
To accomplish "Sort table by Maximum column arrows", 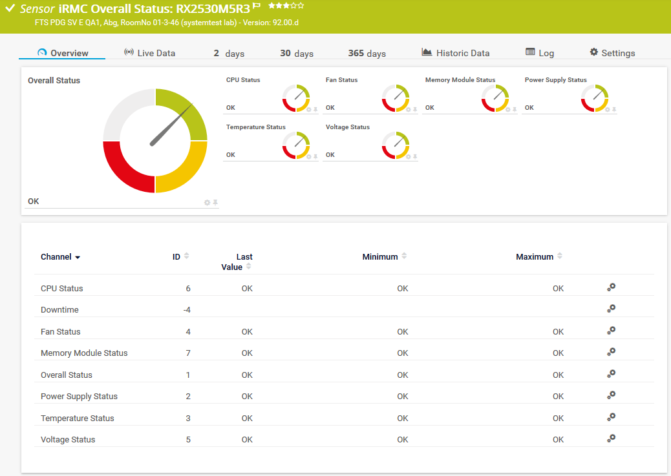I will click(560, 256).
